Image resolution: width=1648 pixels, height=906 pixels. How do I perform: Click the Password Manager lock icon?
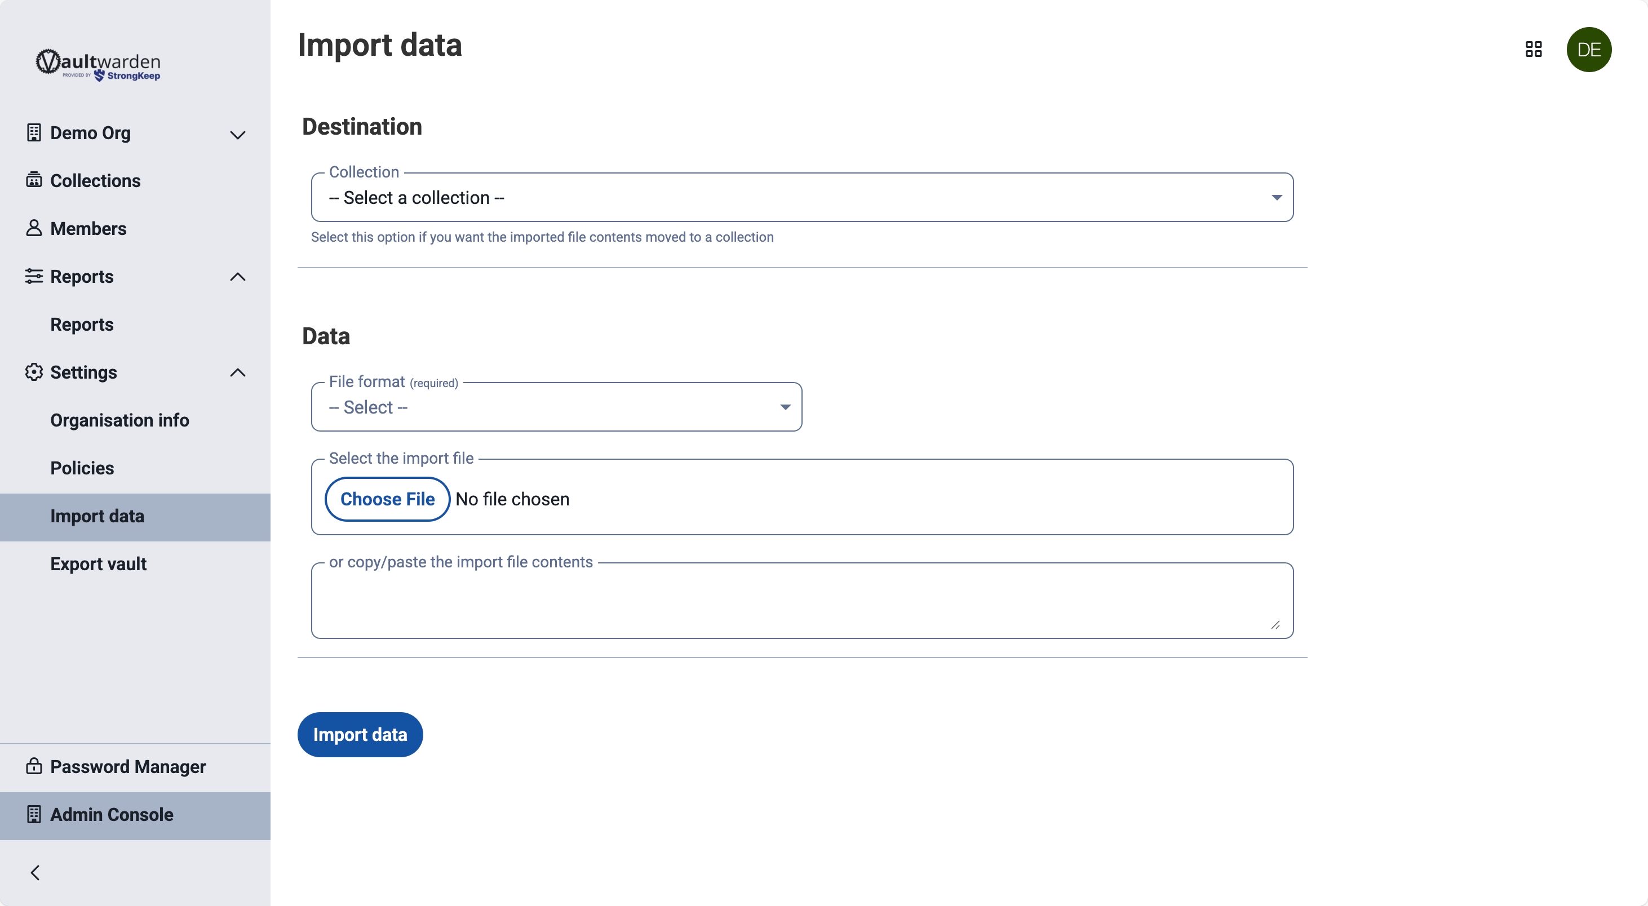click(34, 766)
